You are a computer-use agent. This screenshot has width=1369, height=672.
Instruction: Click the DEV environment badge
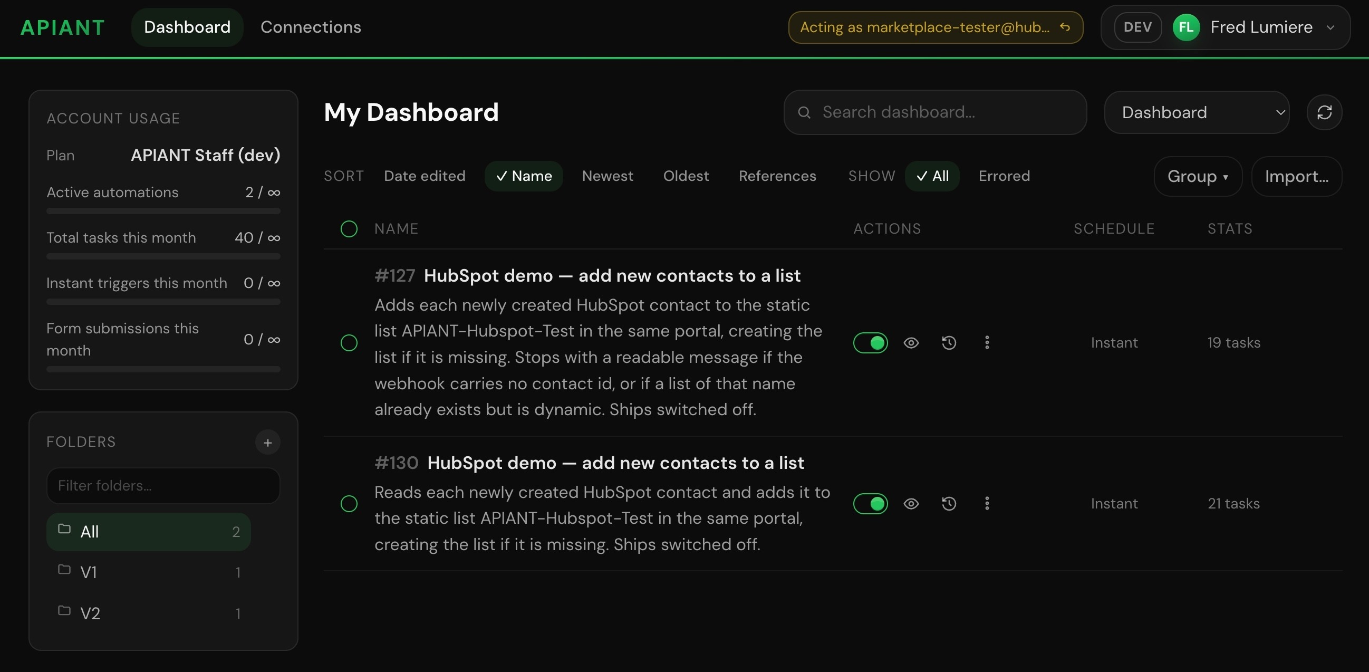(1137, 27)
